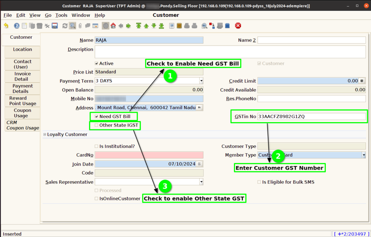Click the GSTin No input field
Screen dimensions: 371x237
(312, 116)
